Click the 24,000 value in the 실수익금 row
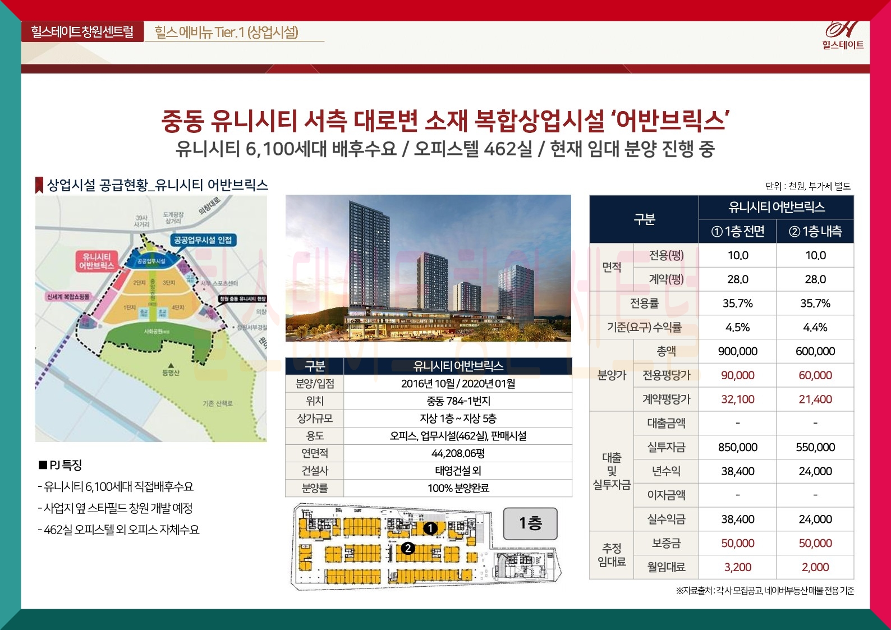 [x=815, y=519]
